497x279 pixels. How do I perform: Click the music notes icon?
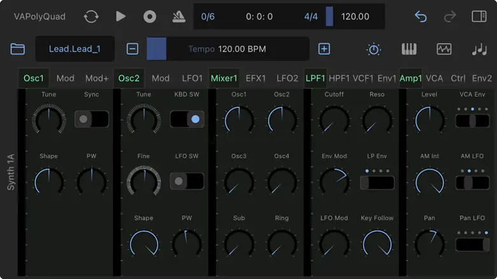pos(479,50)
